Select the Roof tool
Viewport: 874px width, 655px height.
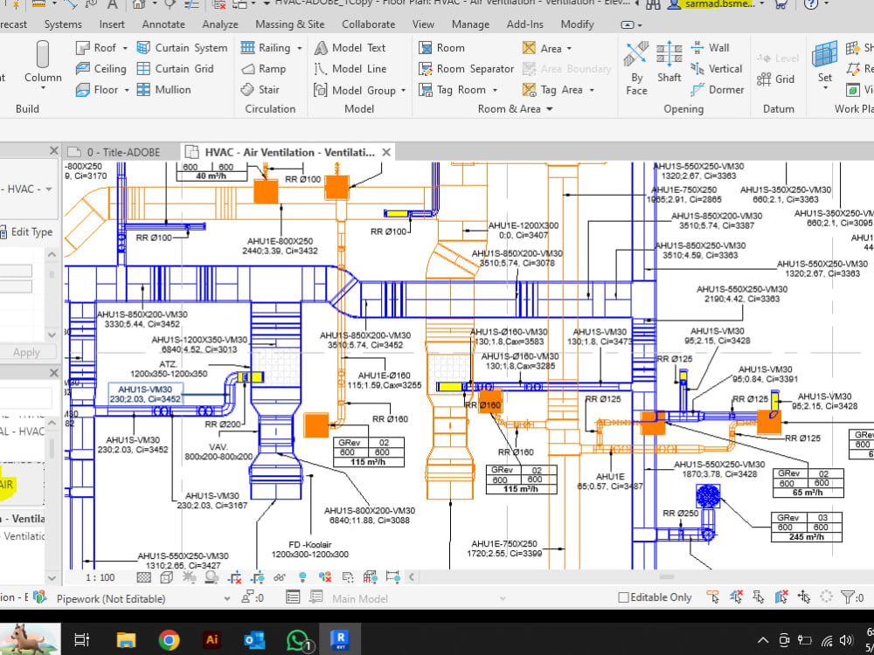tap(97, 48)
